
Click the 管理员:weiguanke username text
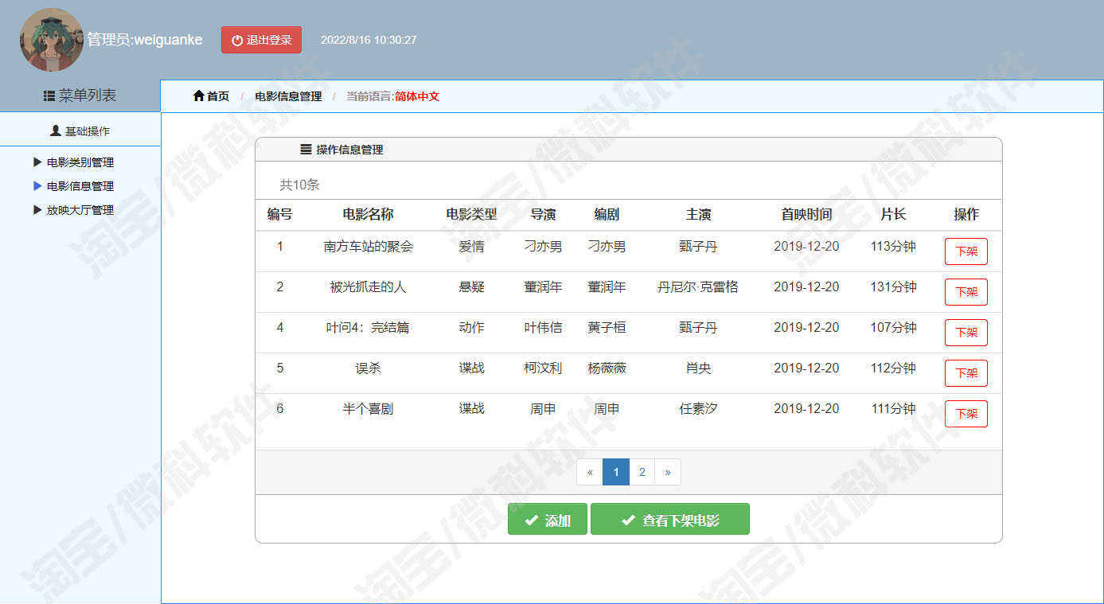[x=145, y=40]
